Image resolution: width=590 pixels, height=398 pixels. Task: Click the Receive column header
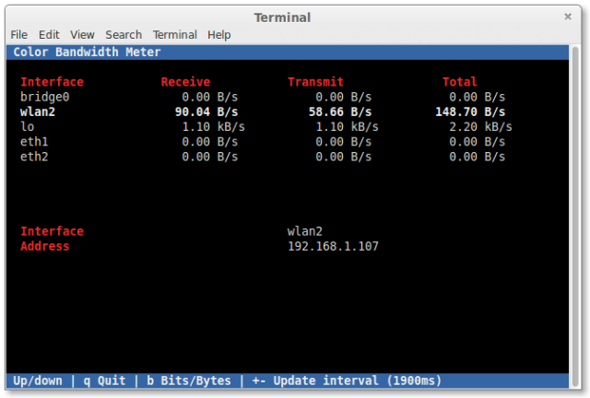point(185,82)
